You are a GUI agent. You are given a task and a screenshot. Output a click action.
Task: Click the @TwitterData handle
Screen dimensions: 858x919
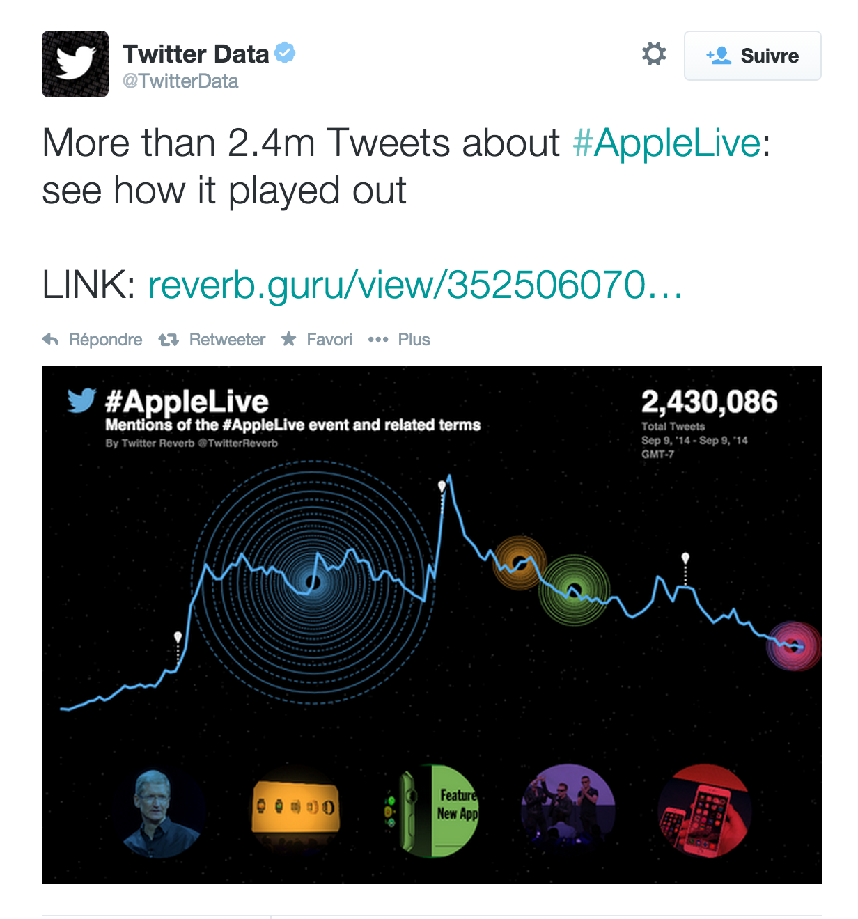point(180,81)
